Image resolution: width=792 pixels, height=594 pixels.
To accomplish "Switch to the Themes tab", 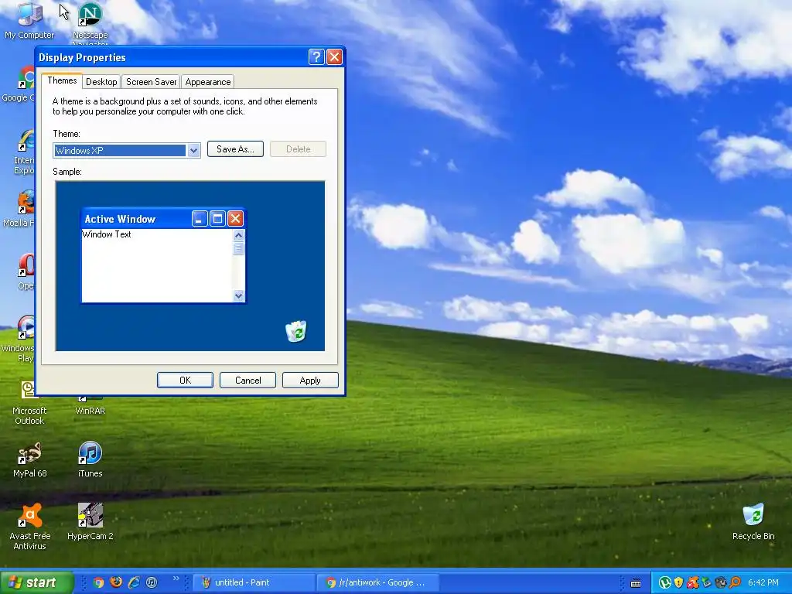I will click(62, 80).
